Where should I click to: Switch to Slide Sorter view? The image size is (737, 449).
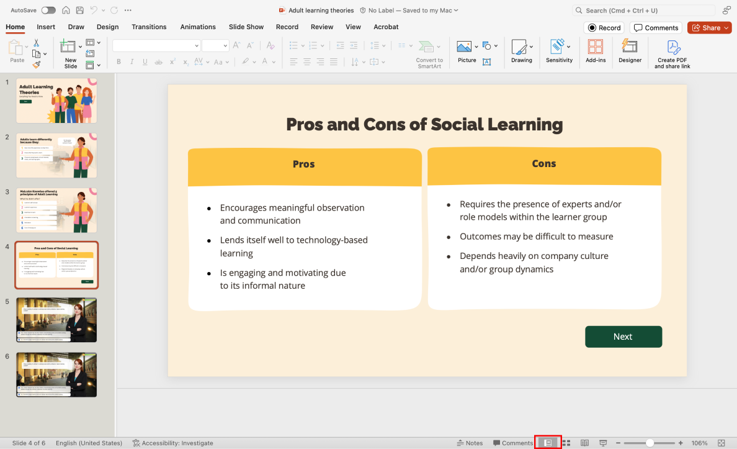pos(566,443)
